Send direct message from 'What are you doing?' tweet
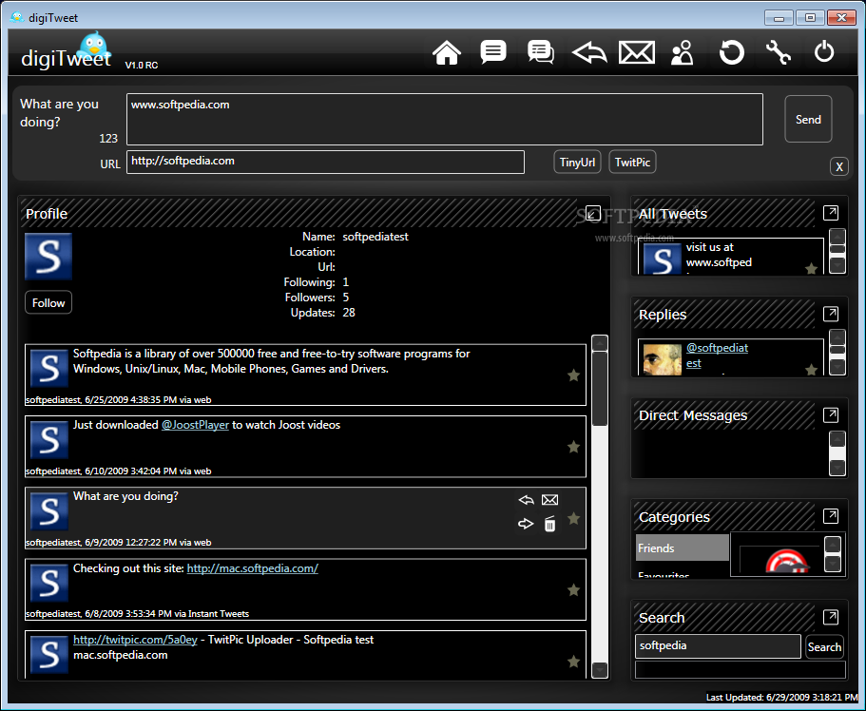The height and width of the screenshot is (711, 866). (x=549, y=500)
